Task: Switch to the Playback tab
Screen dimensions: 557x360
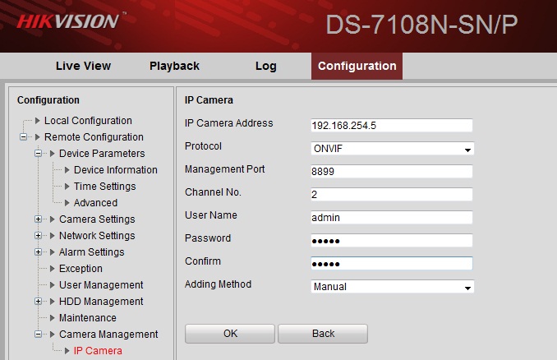Action: [x=174, y=66]
